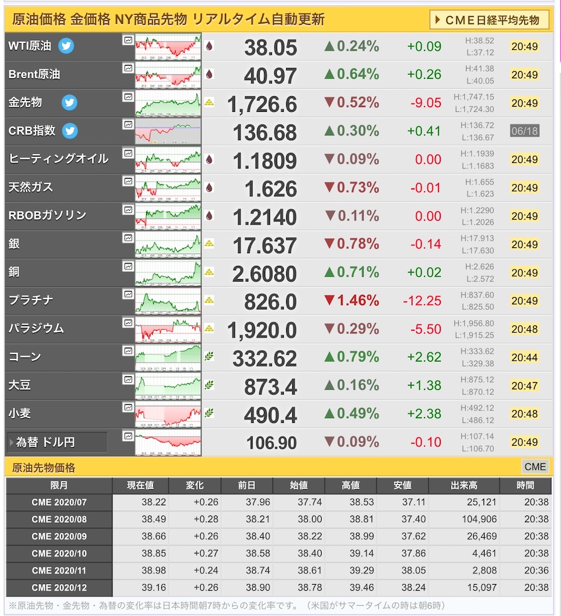Screen dimensions: 561x616
Task: Click the 大豆 change value +1.38
Action: pos(424,386)
